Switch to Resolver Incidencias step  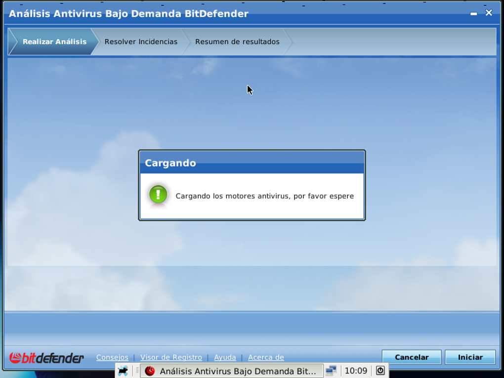(141, 42)
